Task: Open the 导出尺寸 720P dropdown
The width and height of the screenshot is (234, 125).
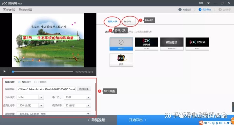Action: pos(77,97)
